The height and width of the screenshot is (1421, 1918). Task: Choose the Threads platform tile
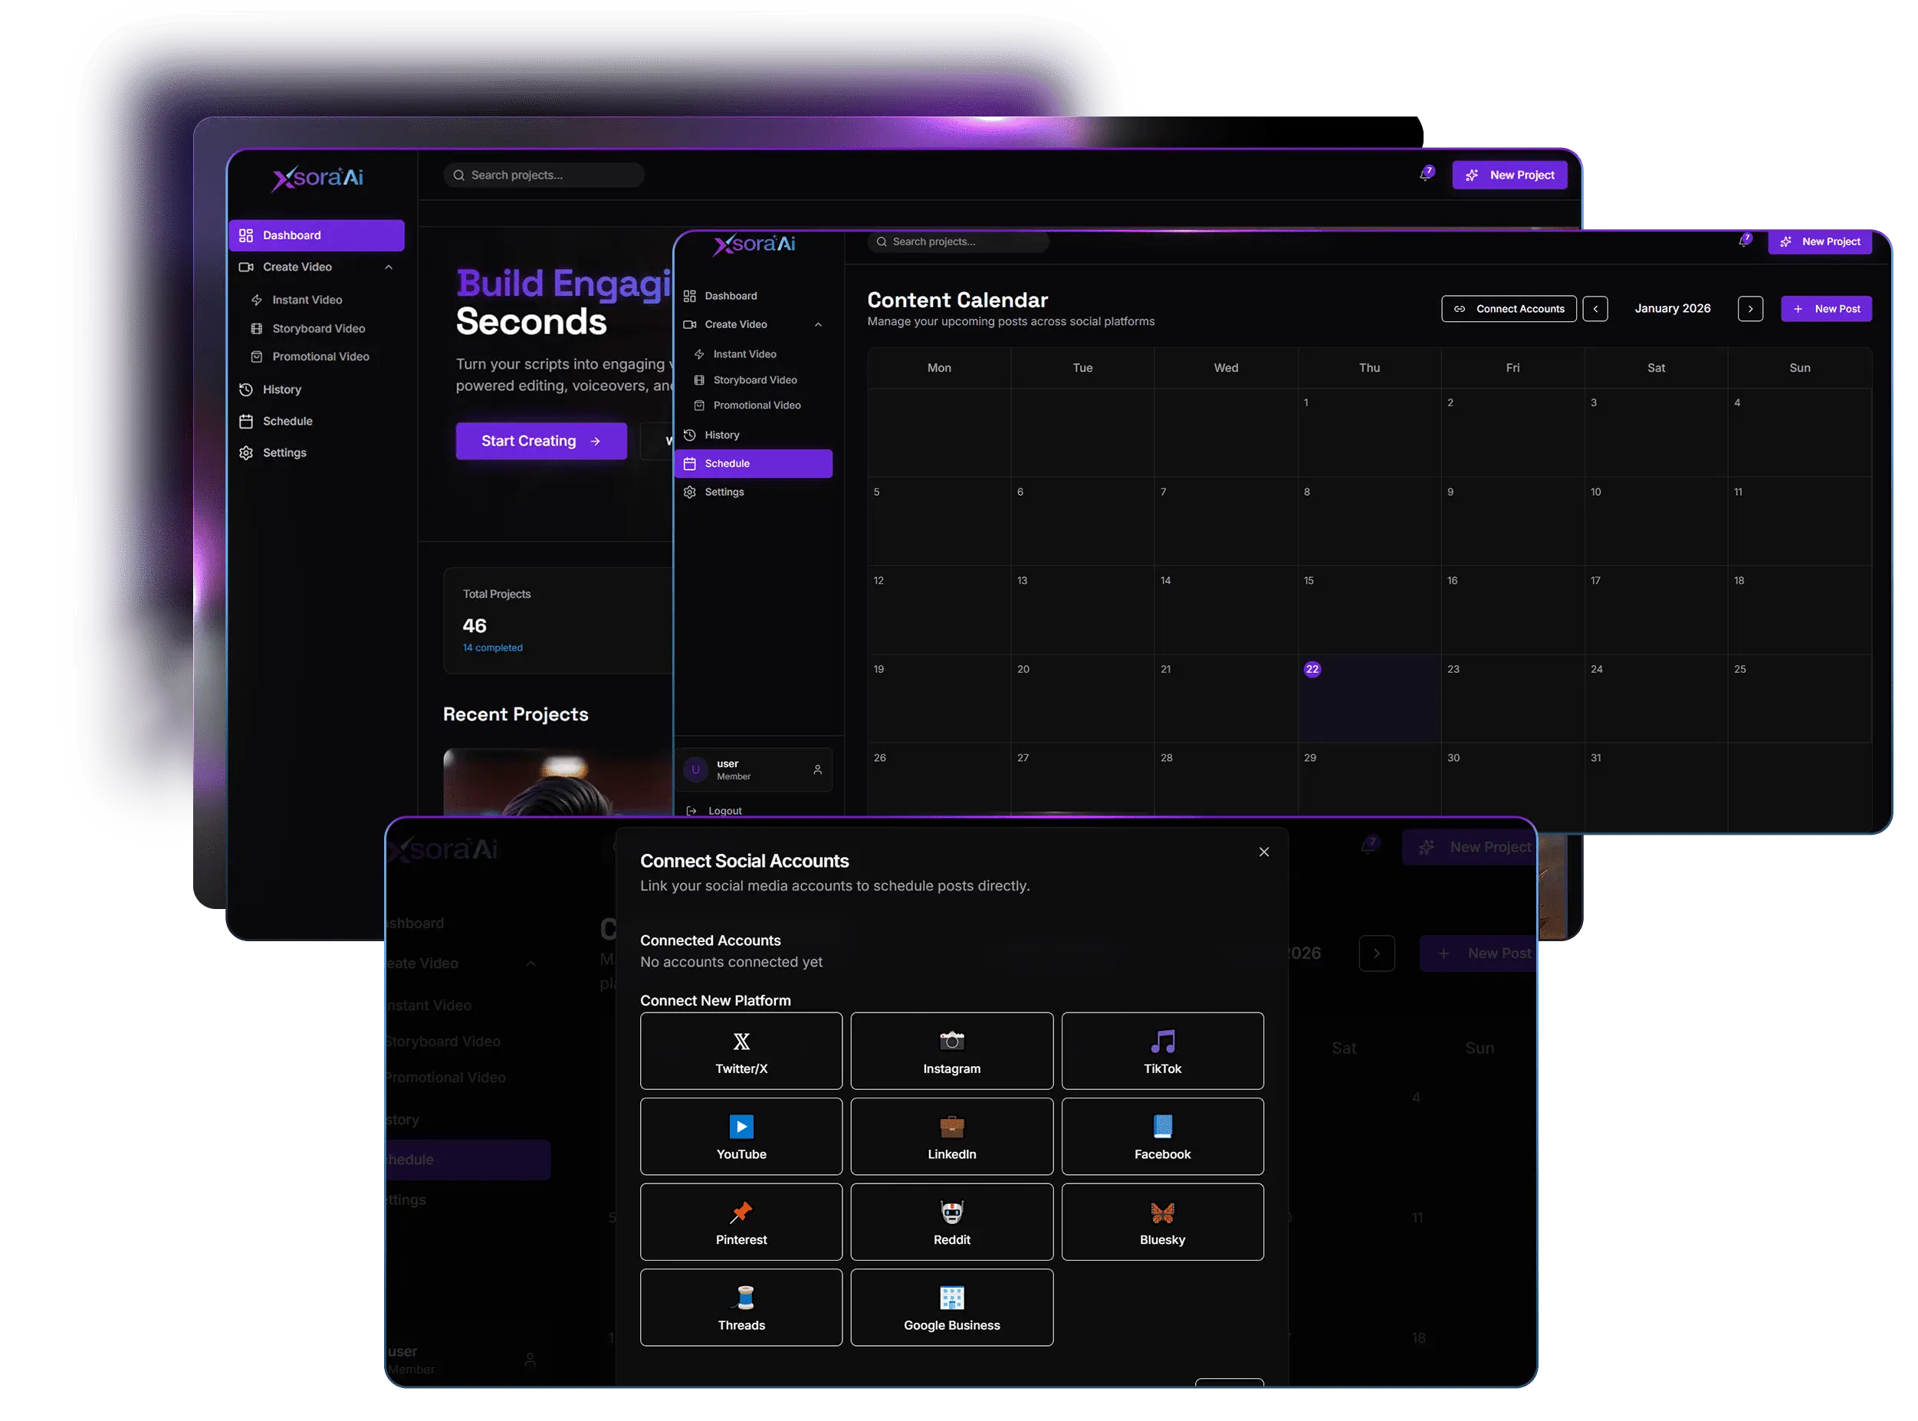741,1307
